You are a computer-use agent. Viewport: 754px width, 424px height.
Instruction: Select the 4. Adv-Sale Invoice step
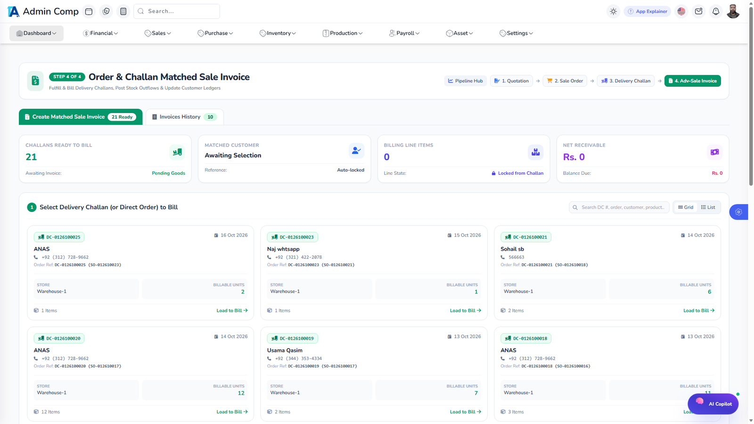point(693,81)
